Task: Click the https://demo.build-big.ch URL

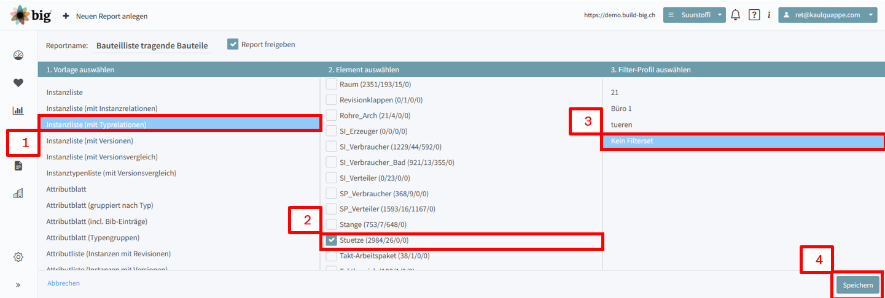Action: [620, 15]
